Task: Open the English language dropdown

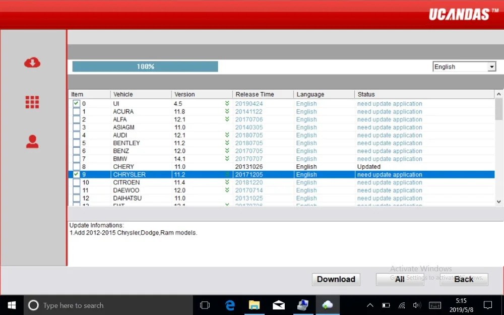Action: (464, 67)
